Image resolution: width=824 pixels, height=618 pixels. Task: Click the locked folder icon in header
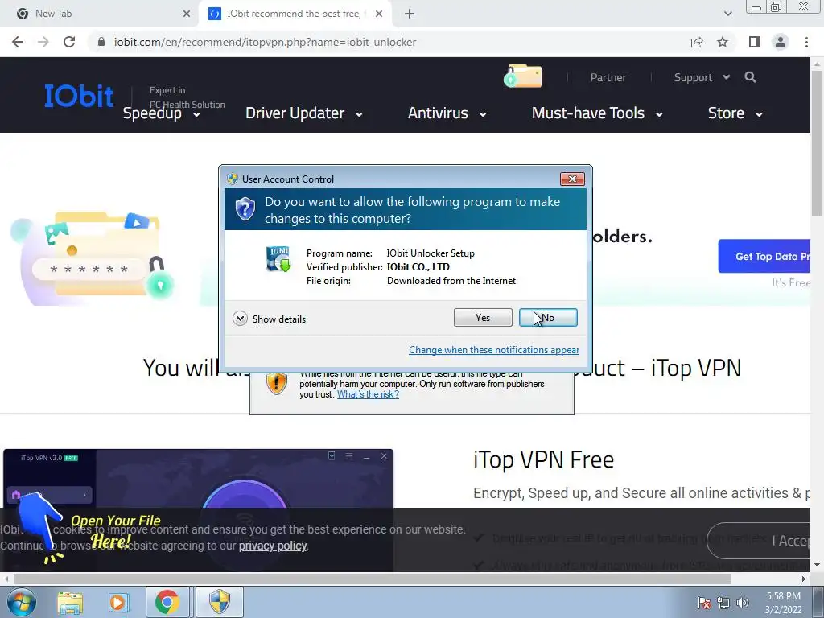tap(522, 76)
